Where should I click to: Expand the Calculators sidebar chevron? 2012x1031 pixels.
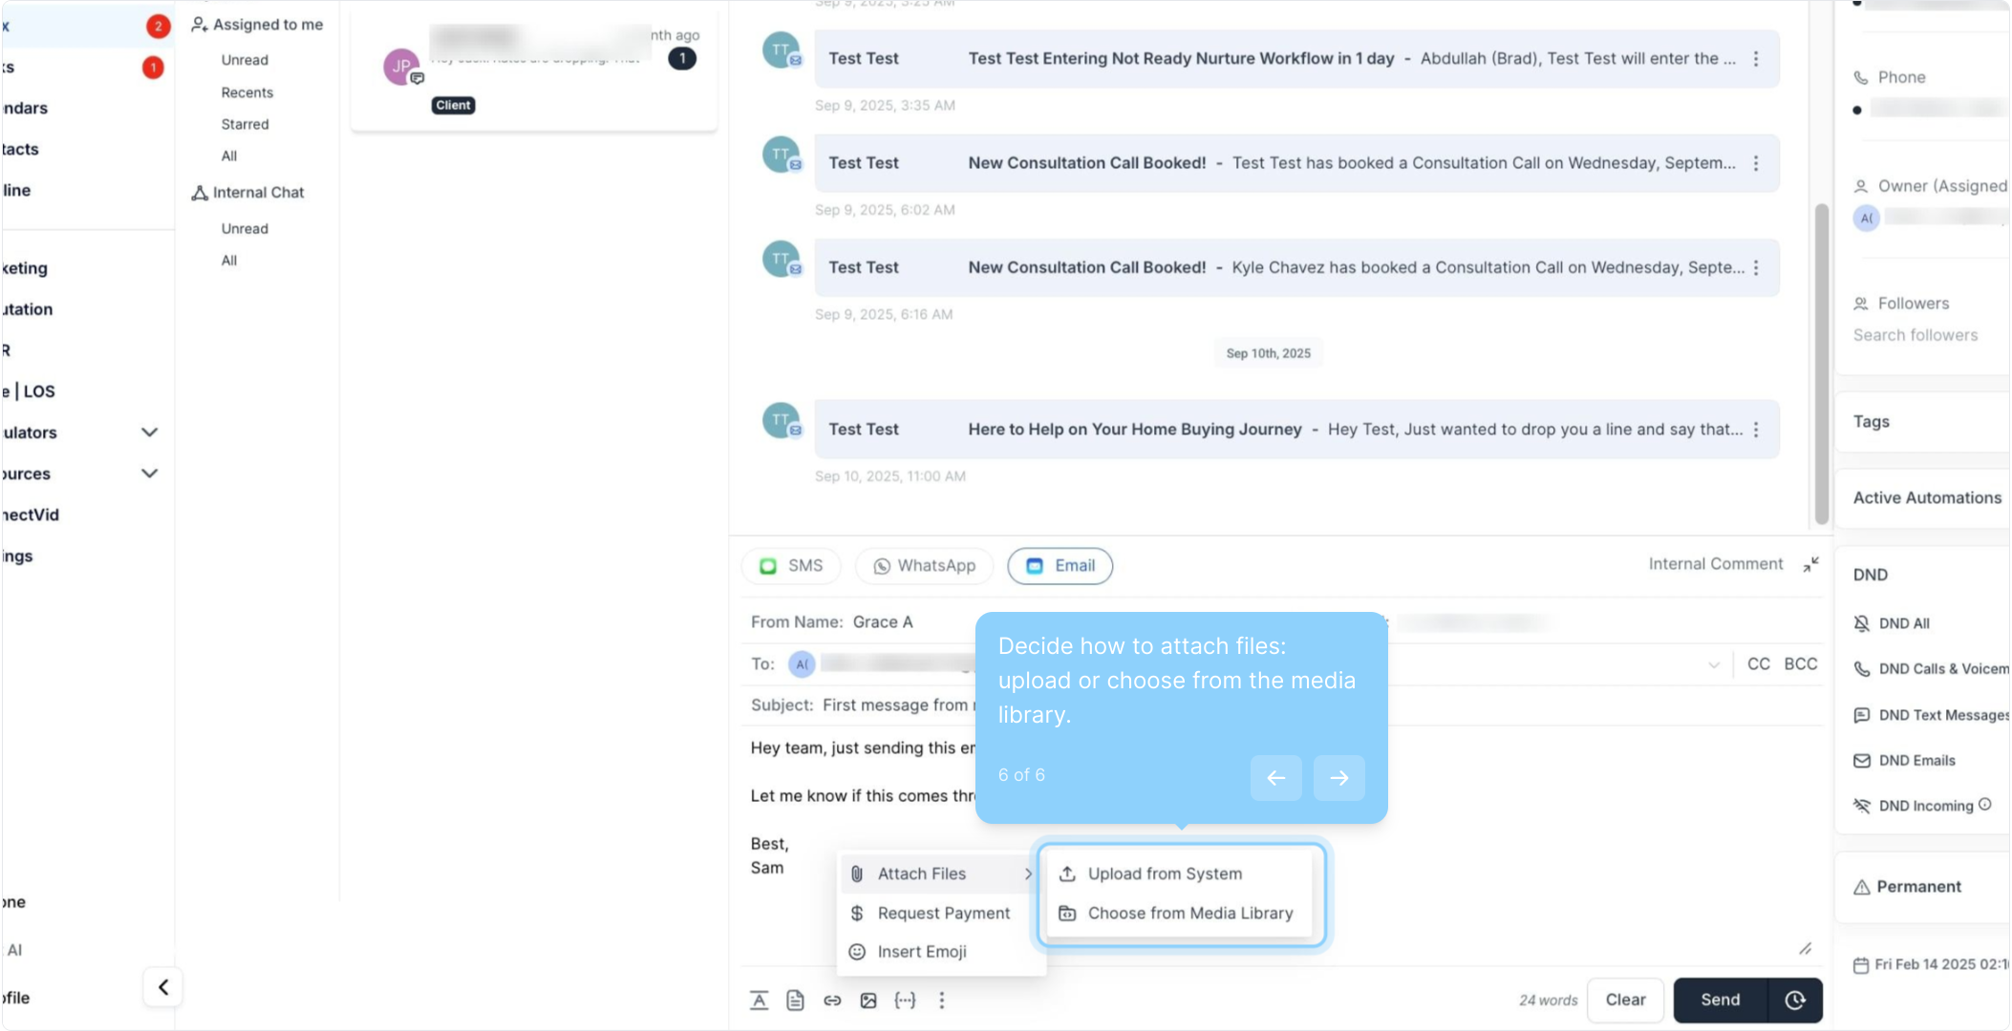[149, 432]
